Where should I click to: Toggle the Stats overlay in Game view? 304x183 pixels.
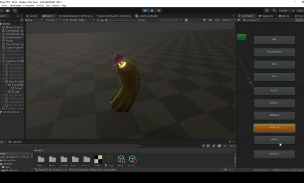217,20
